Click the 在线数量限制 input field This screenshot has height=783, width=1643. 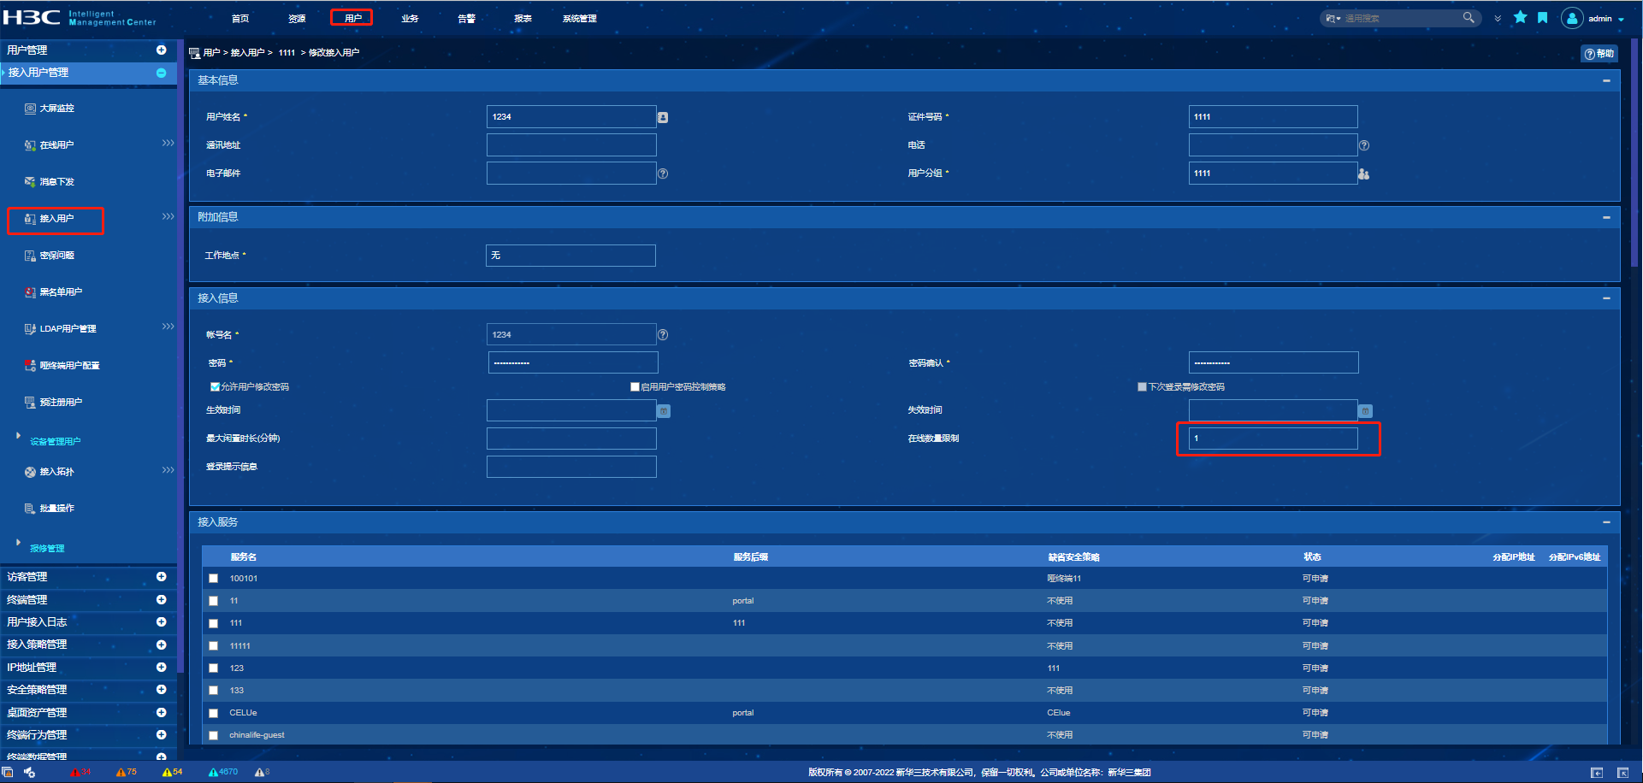click(x=1273, y=439)
